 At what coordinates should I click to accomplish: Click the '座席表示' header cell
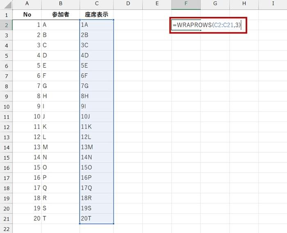coord(97,15)
